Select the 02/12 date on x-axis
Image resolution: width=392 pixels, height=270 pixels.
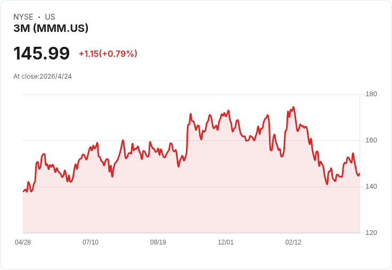click(293, 242)
